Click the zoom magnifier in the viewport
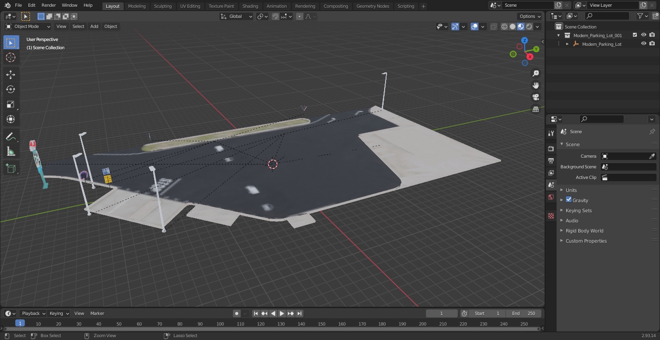The width and height of the screenshot is (660, 340). coord(535,73)
